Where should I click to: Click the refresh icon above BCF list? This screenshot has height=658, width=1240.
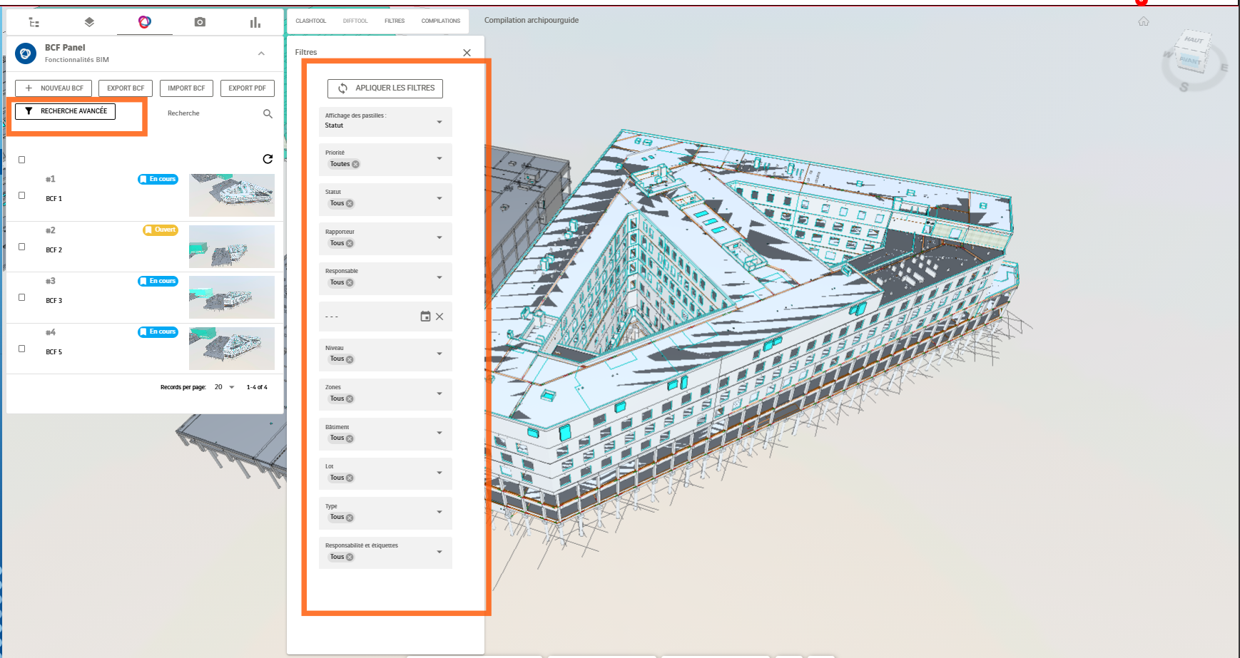[268, 159]
